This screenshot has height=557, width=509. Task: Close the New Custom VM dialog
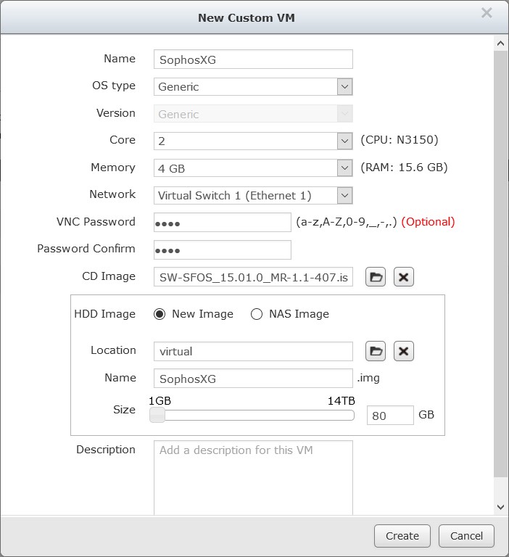(x=487, y=13)
